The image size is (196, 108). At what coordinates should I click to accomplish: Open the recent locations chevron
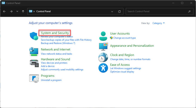coord(17,11)
